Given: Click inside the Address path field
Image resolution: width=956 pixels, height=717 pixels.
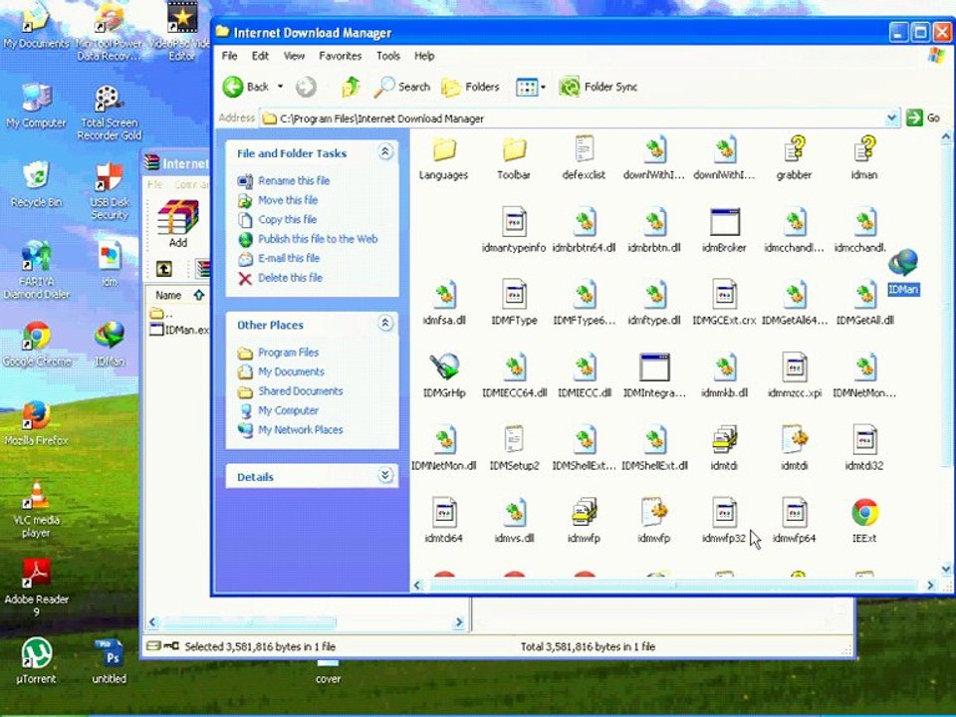Looking at the screenshot, I should 574,119.
